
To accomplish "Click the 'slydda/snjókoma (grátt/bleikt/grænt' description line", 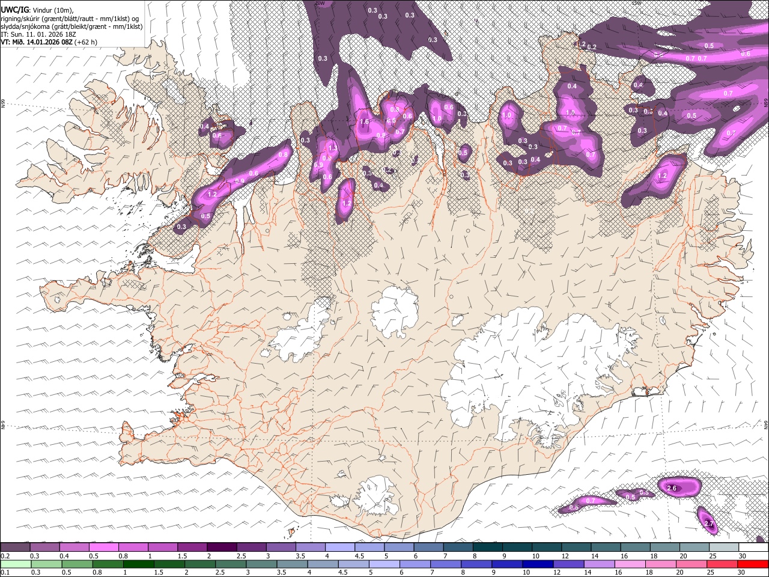I will (71, 26).
